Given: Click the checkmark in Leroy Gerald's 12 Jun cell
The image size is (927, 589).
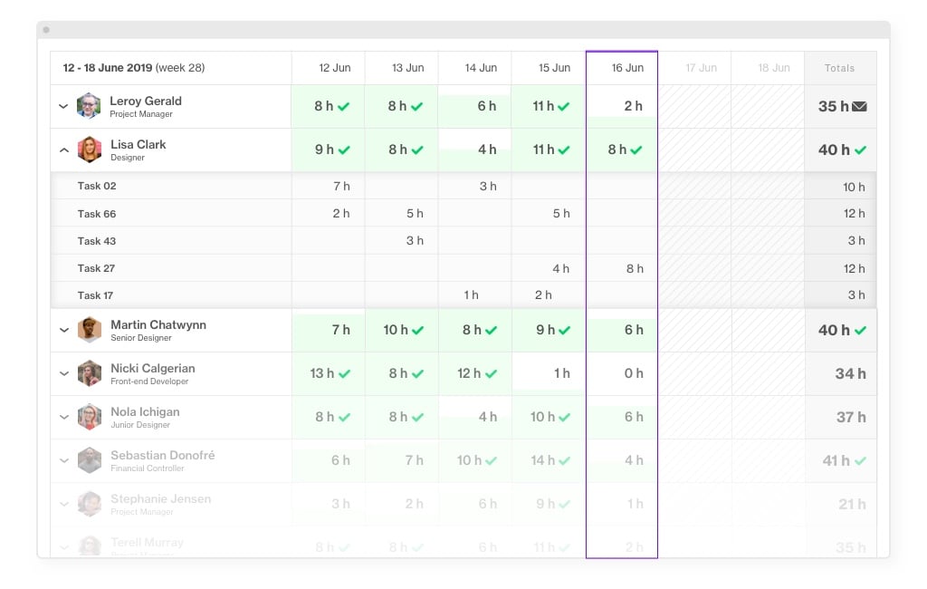Looking at the screenshot, I should coord(343,107).
